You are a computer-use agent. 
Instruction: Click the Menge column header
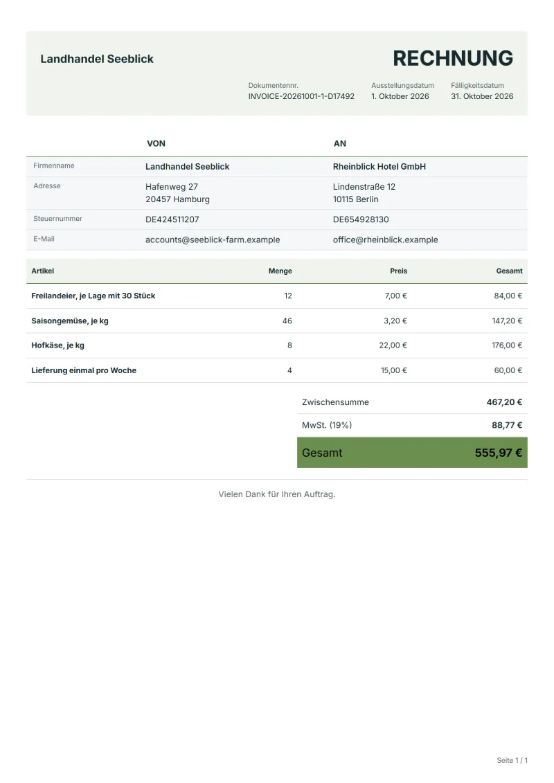click(280, 271)
